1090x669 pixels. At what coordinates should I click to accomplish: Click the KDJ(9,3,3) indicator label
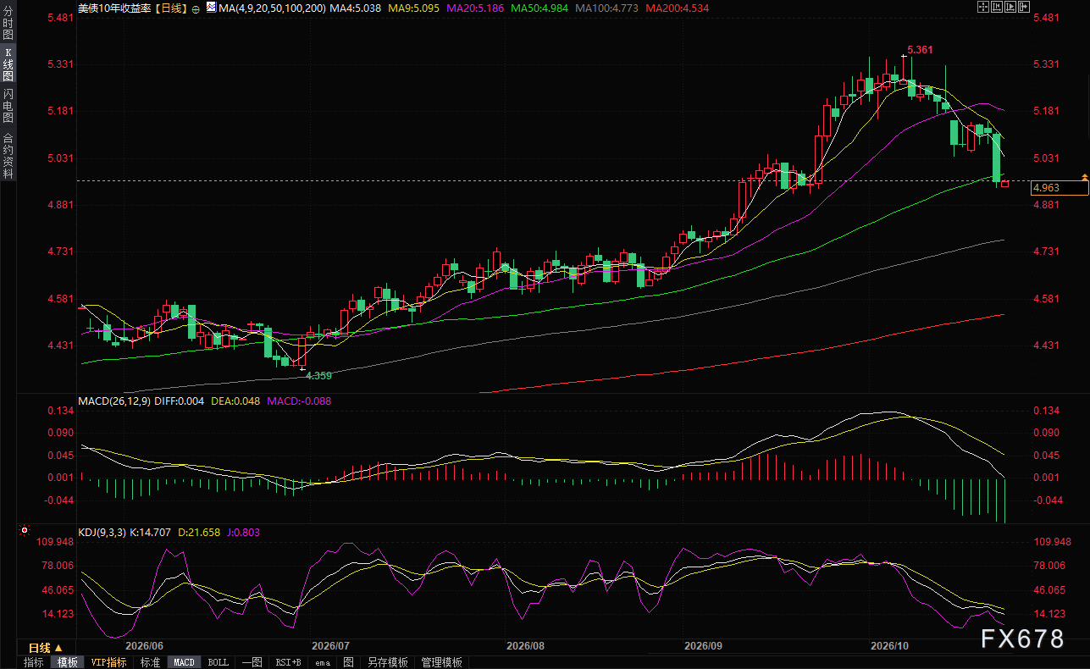tap(102, 533)
